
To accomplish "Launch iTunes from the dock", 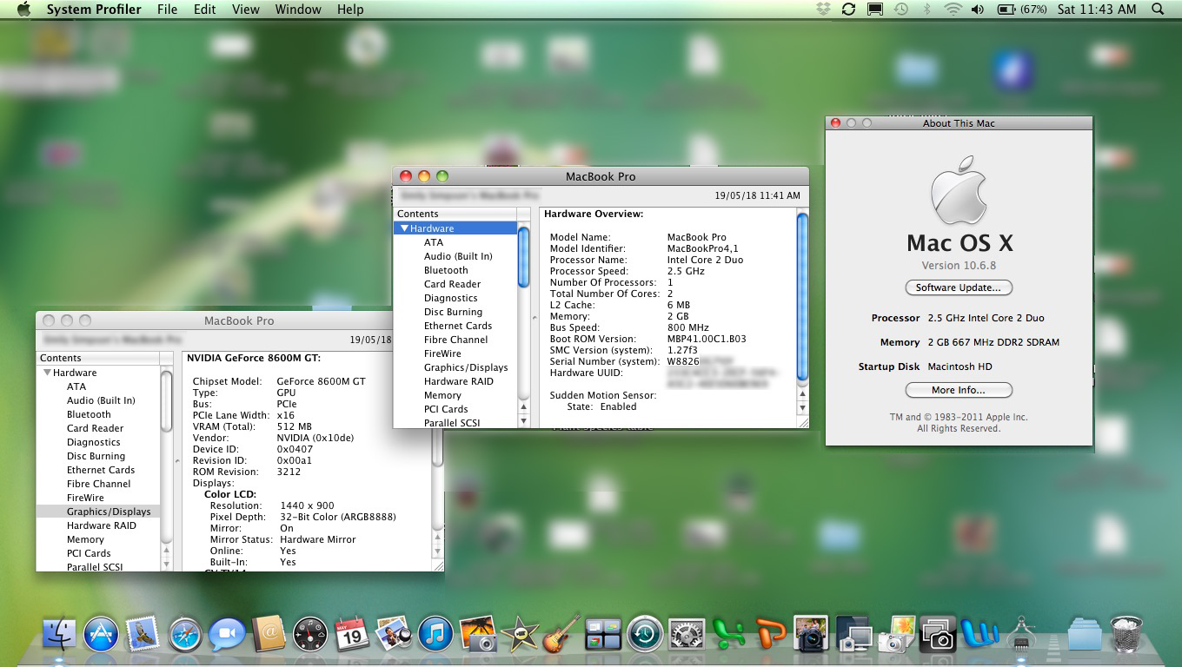I will (435, 634).
